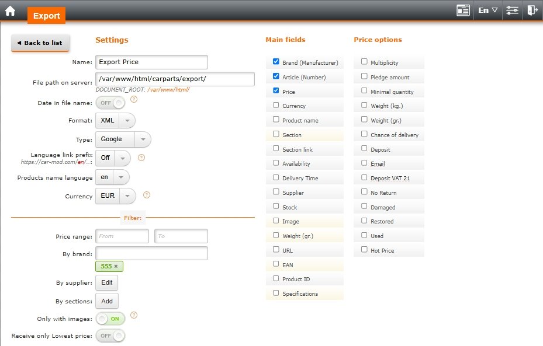Click the Back to list button
This screenshot has width=543, height=346.
click(40, 43)
